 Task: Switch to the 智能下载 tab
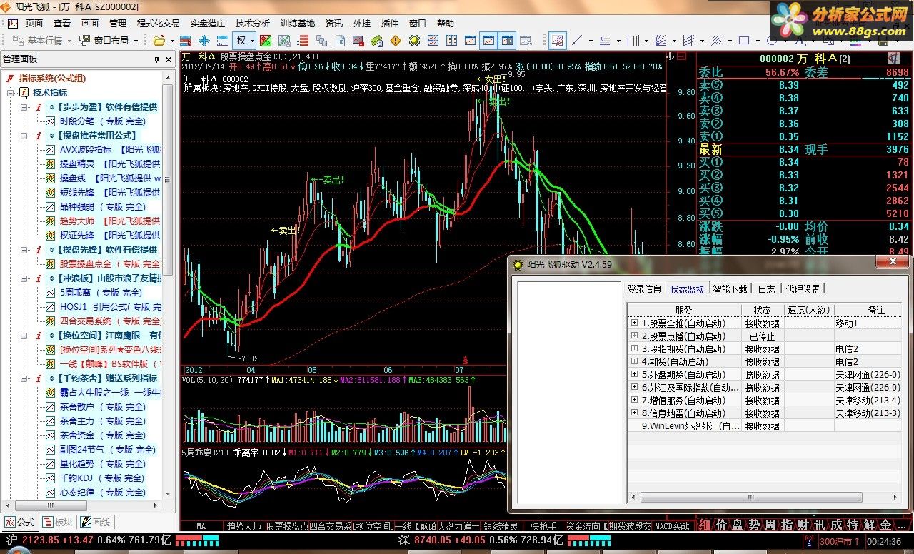tap(730, 289)
